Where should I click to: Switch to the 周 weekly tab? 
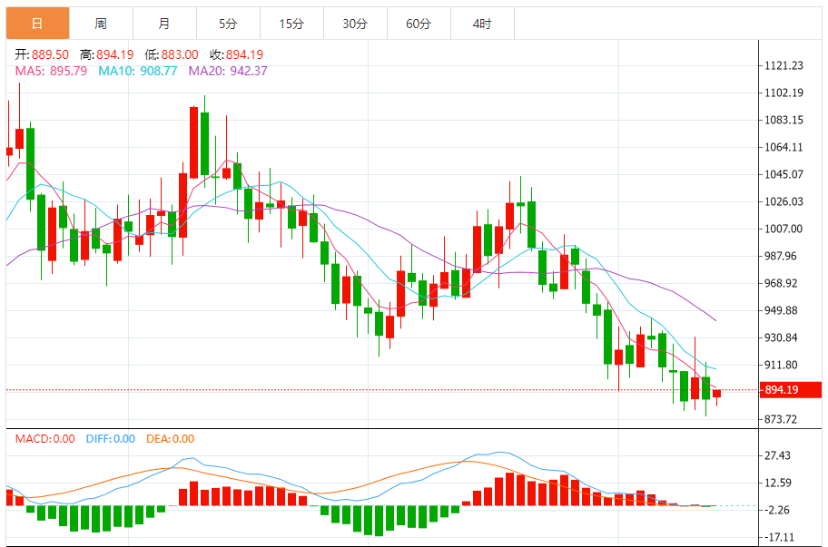coord(101,24)
